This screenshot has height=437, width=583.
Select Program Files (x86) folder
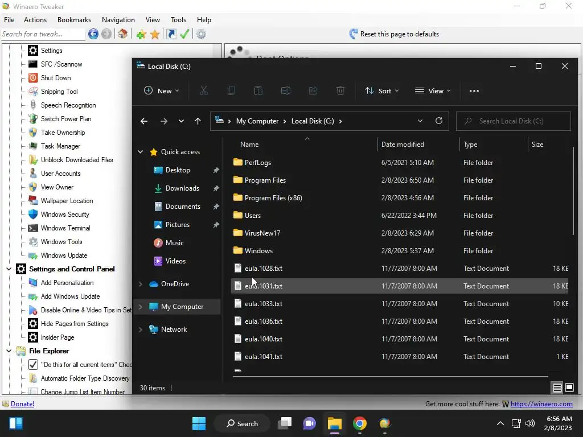[x=400, y=197]
